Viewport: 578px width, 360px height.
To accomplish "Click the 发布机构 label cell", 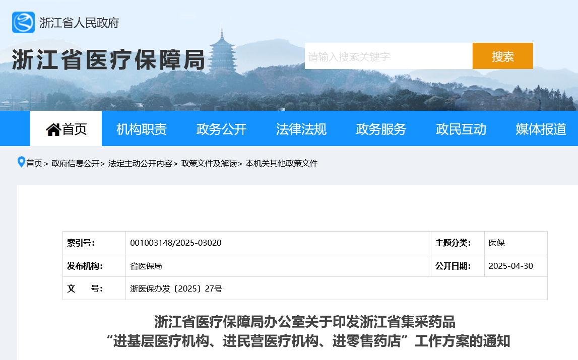I will coord(94,266).
